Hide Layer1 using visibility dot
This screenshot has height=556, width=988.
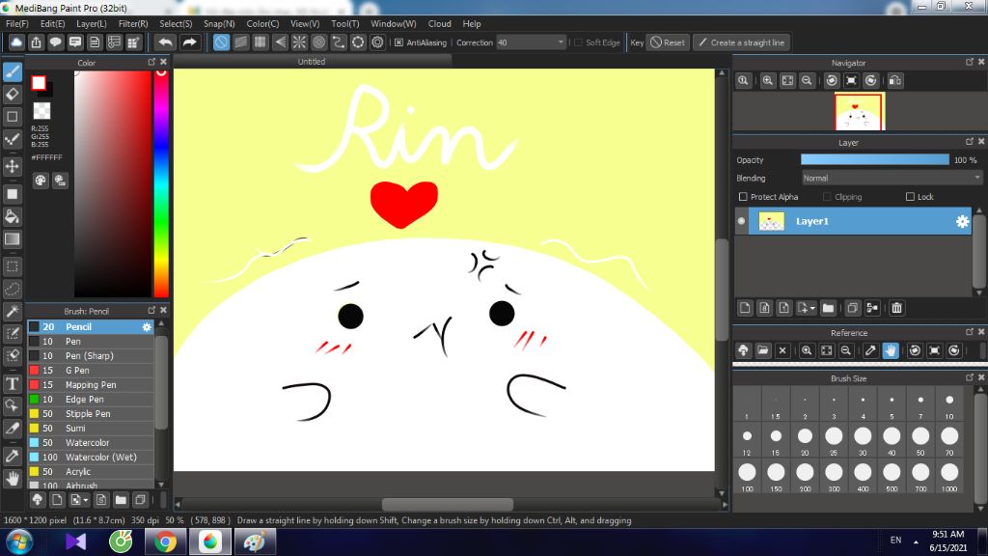coord(742,222)
